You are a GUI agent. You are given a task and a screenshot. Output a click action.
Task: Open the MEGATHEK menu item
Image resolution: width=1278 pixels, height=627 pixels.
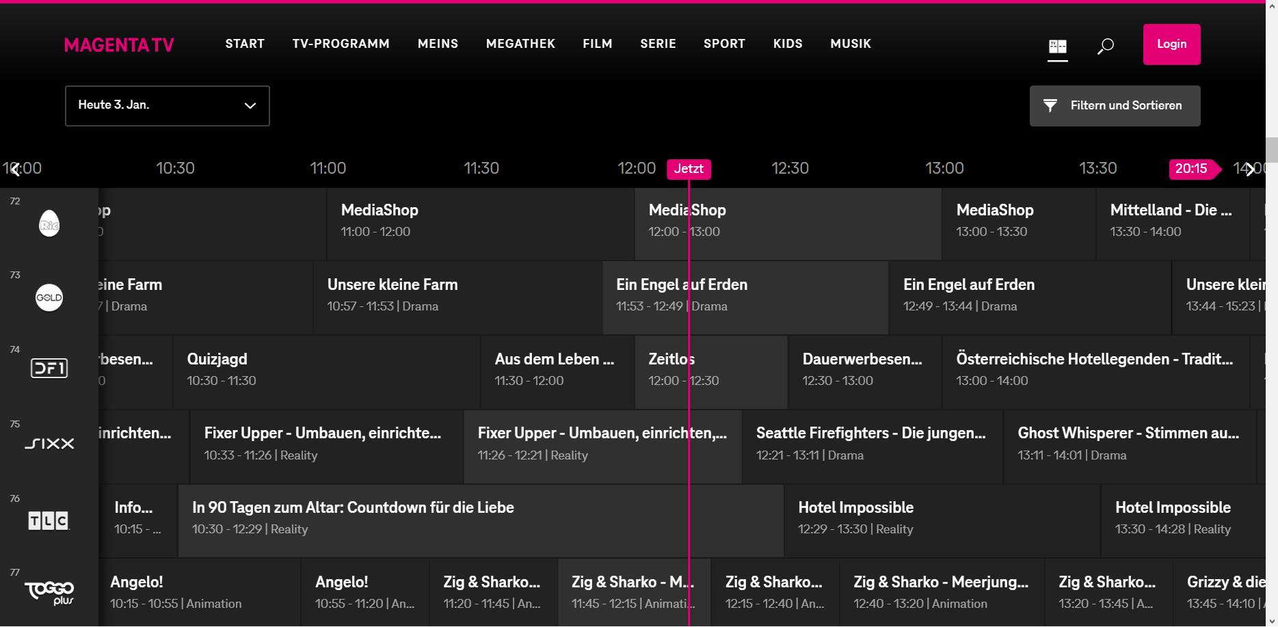[520, 44]
